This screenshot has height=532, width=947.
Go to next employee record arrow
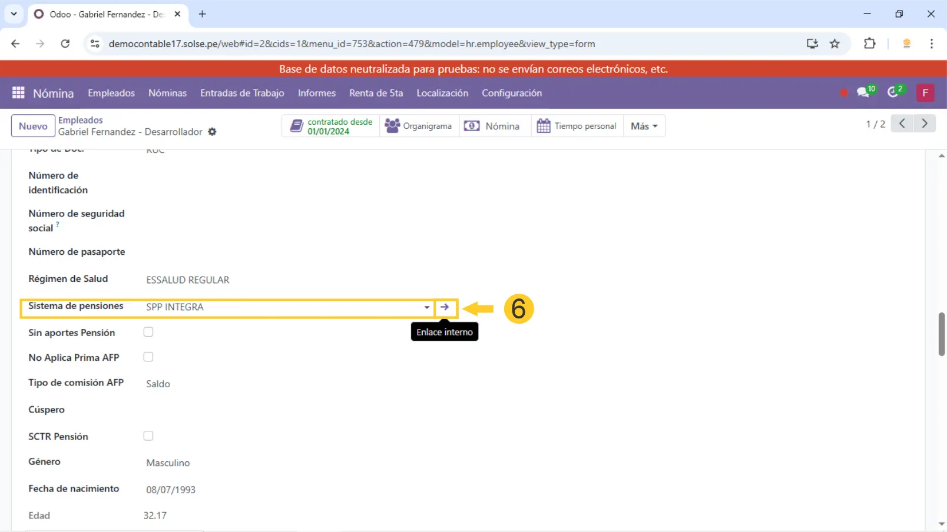point(925,124)
